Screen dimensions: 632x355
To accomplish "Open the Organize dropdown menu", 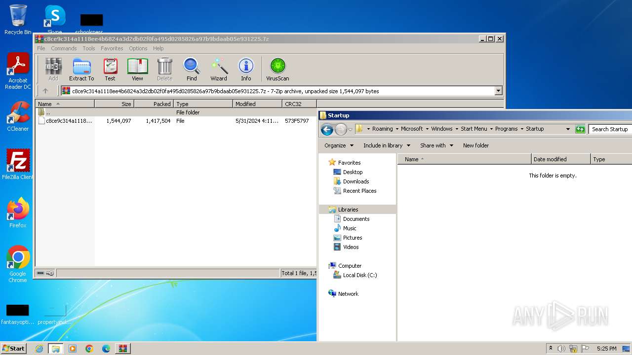I will point(339,145).
